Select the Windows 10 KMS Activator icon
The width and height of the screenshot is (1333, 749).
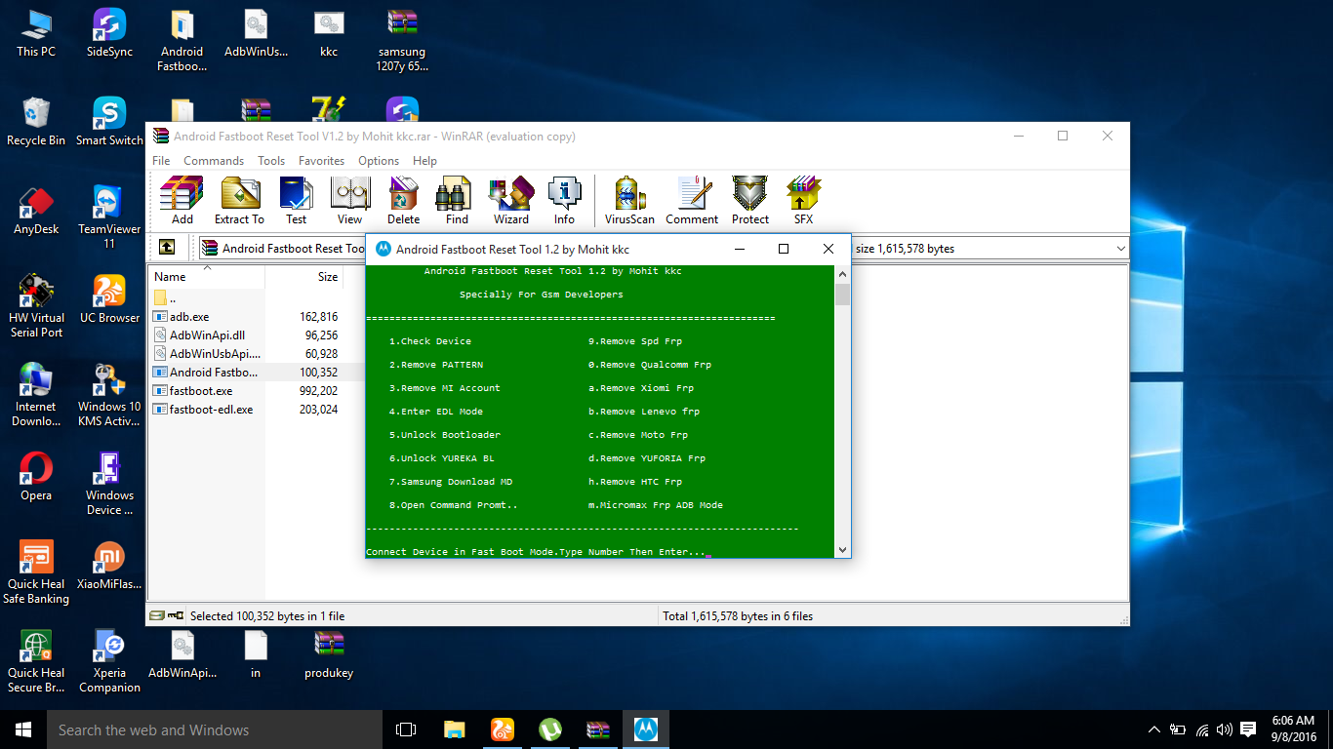click(109, 395)
